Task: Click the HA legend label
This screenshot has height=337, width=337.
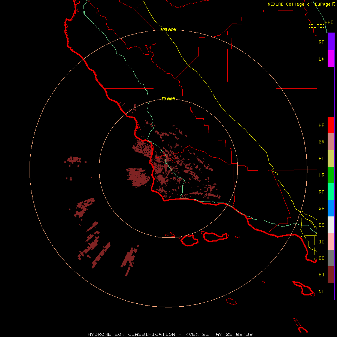Action: click(321, 125)
